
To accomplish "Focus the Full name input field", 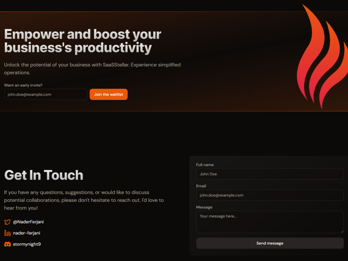I will (270, 174).
